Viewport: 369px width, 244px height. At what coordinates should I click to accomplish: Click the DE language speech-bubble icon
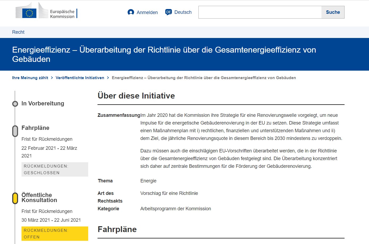169,12
